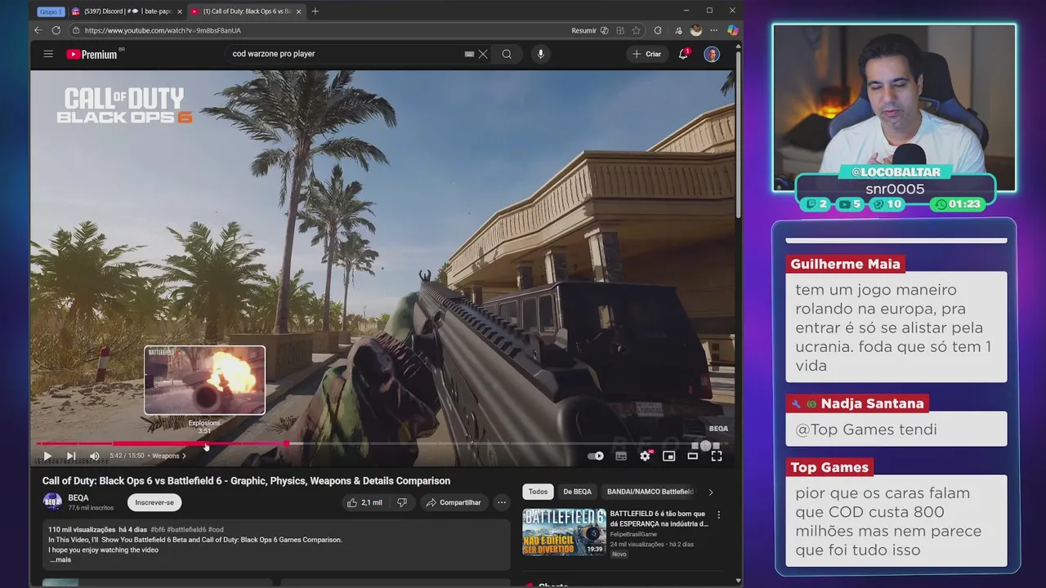Dislike the video
This screenshot has width=1046, height=588.
click(402, 502)
